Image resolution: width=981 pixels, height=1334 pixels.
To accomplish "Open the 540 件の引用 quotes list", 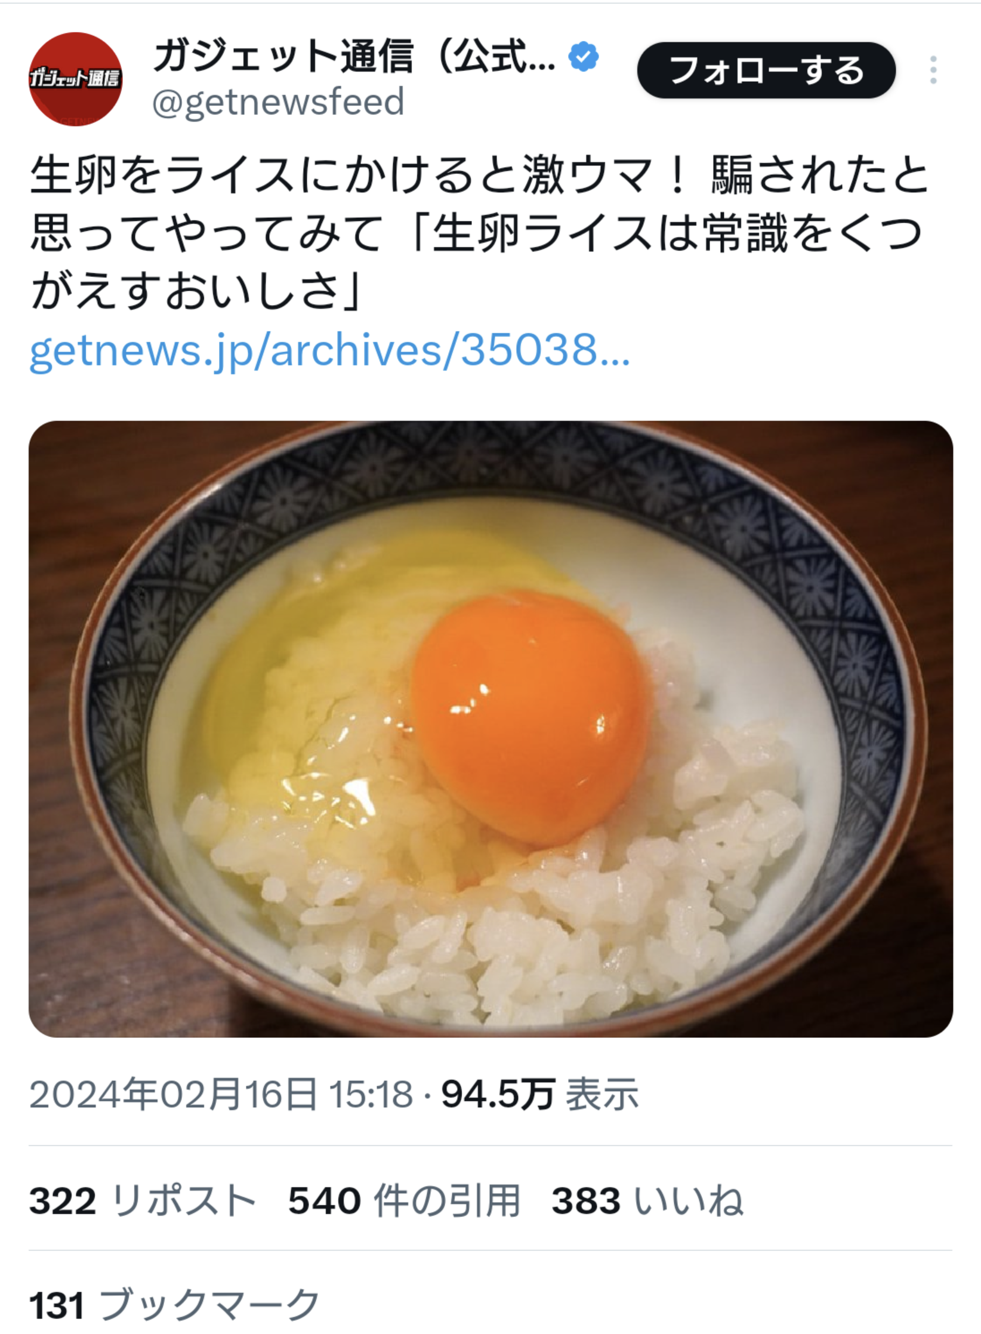I will pyautogui.click(x=404, y=1201).
